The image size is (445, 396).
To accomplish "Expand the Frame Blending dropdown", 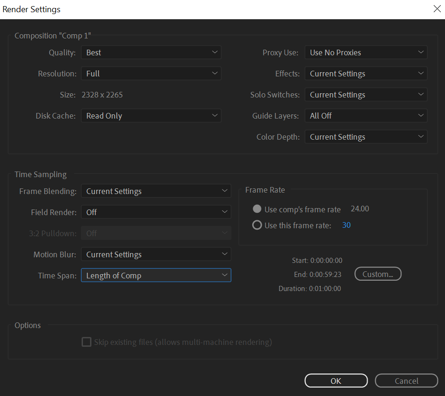I will coord(156,191).
